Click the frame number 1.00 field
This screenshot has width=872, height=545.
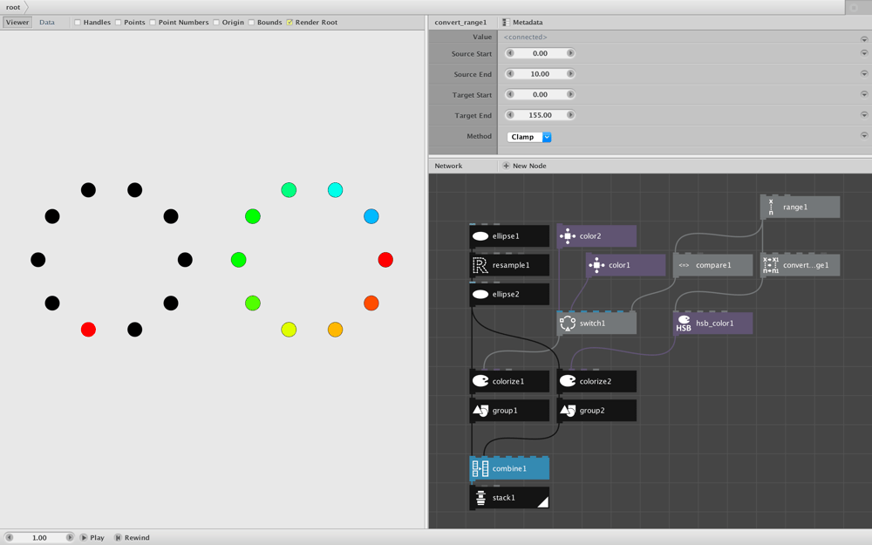coord(39,538)
